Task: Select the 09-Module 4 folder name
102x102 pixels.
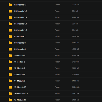Action: click(x=20, y=49)
